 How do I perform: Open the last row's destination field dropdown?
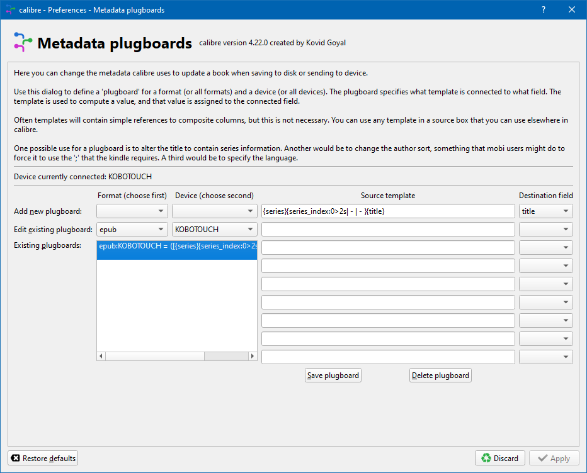pyautogui.click(x=546, y=357)
